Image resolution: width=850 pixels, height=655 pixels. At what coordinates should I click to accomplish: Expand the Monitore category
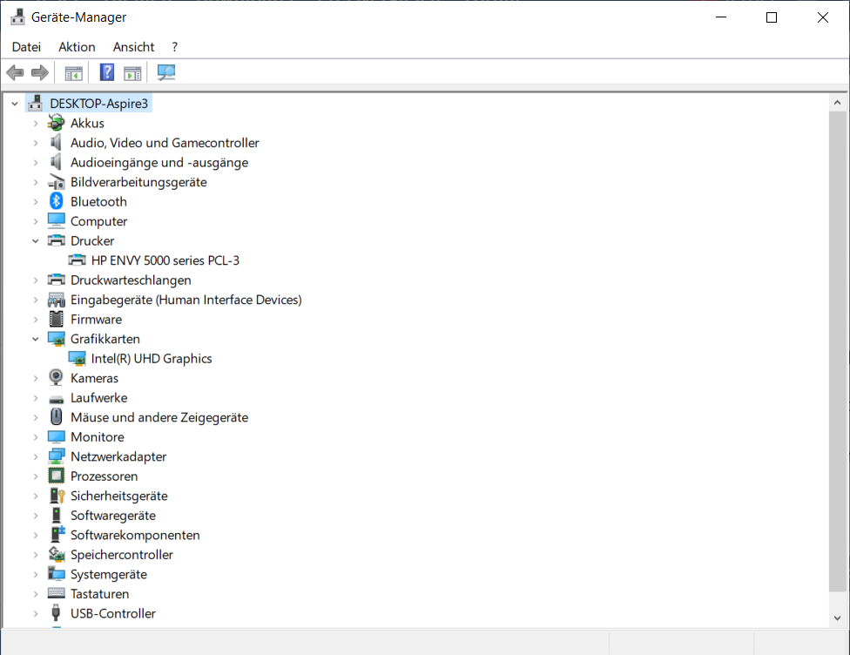point(36,436)
